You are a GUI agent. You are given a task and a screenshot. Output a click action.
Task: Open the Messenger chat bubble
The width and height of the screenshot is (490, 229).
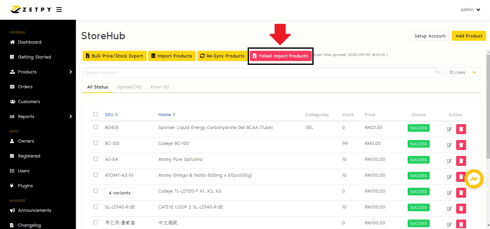(x=474, y=179)
